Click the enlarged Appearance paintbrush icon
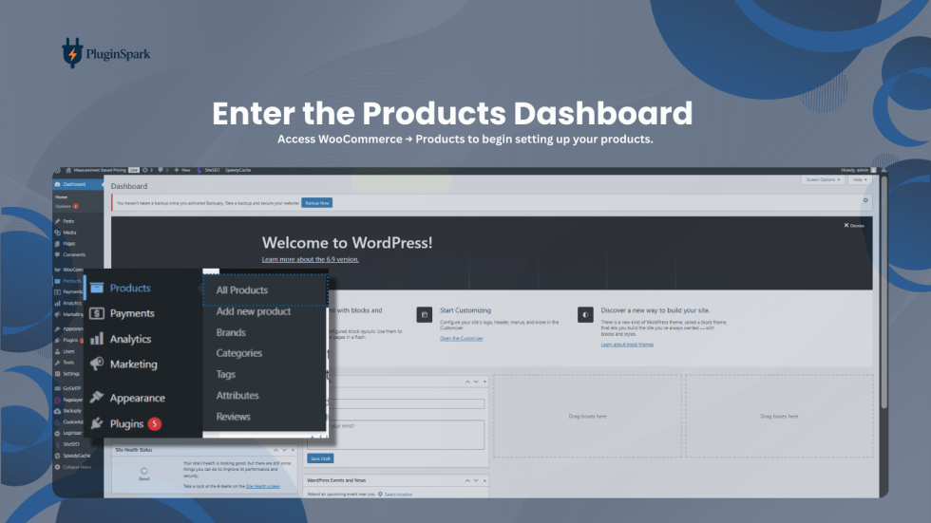 click(x=97, y=398)
